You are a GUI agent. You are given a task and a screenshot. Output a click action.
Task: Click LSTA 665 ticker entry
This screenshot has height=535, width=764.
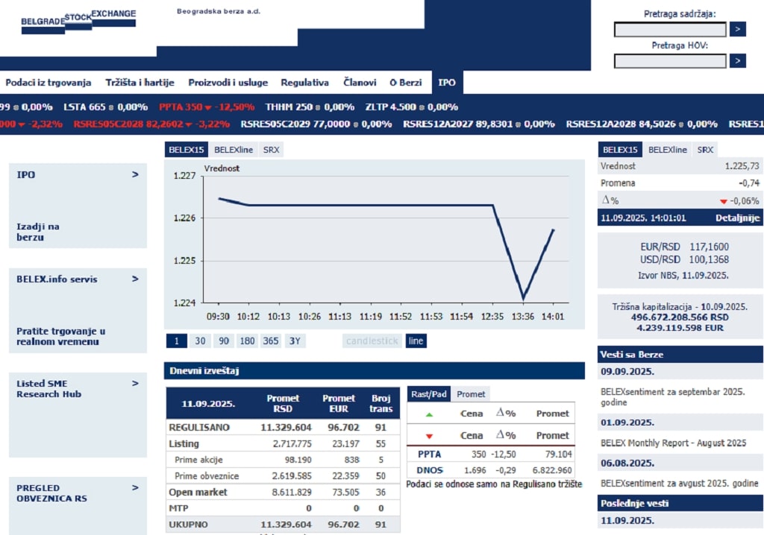(105, 107)
